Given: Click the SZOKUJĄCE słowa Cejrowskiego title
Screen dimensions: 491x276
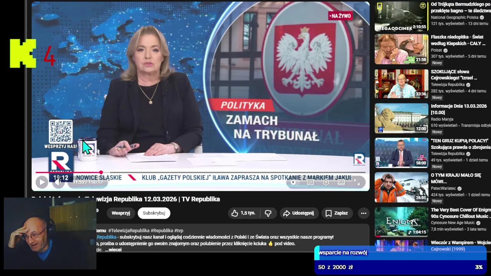Looking at the screenshot, I should tap(454, 75).
